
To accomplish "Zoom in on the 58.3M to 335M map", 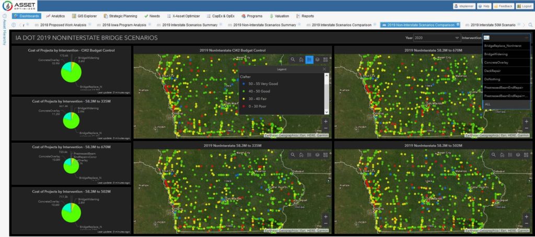I will pyautogui.click(x=325, y=216).
